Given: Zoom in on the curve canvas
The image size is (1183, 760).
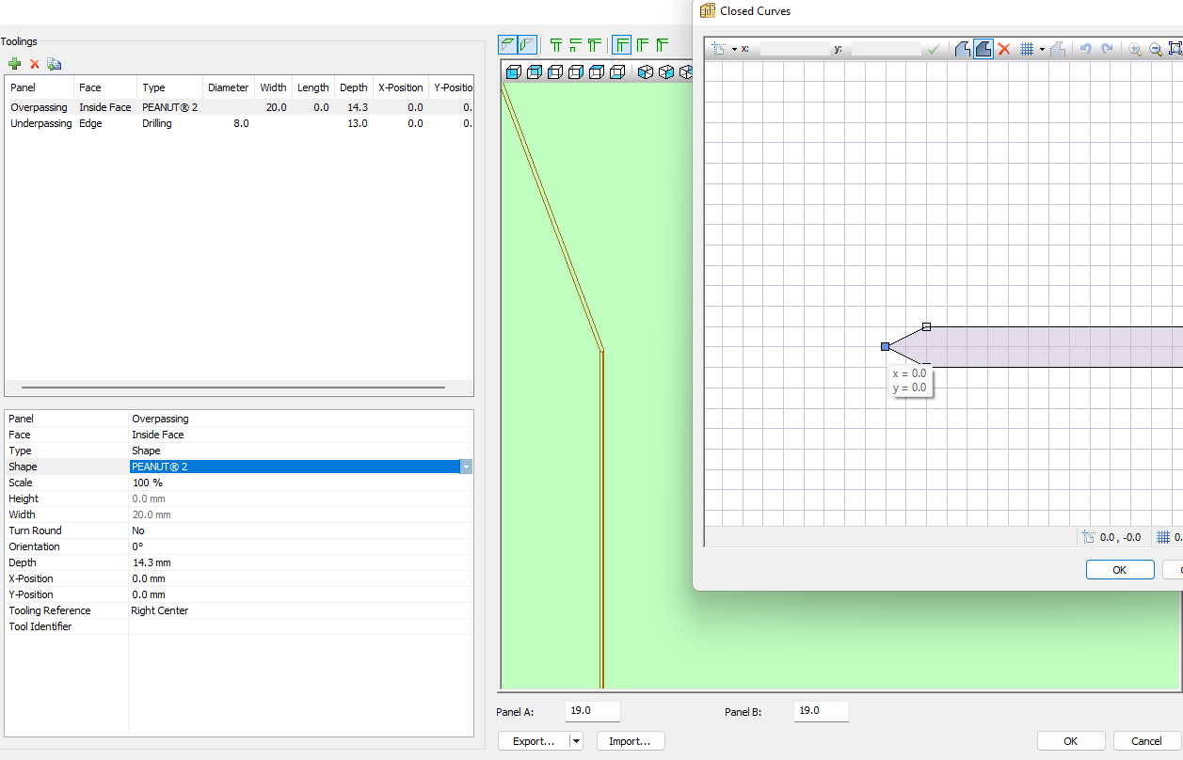Looking at the screenshot, I should (1135, 49).
